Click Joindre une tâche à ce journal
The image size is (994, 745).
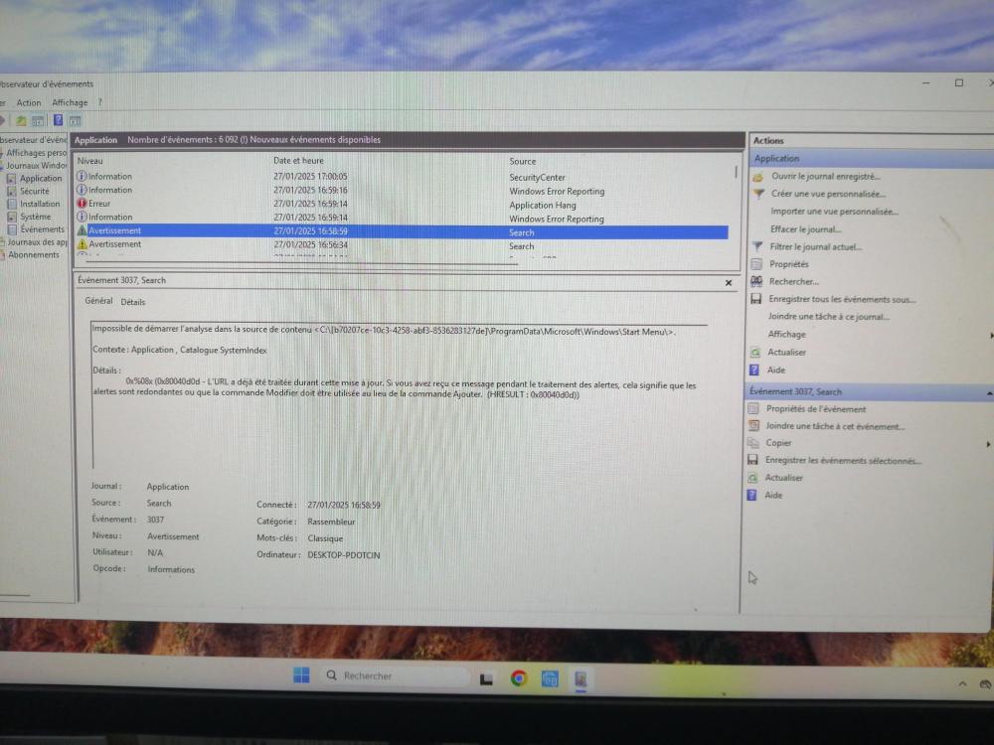point(829,317)
